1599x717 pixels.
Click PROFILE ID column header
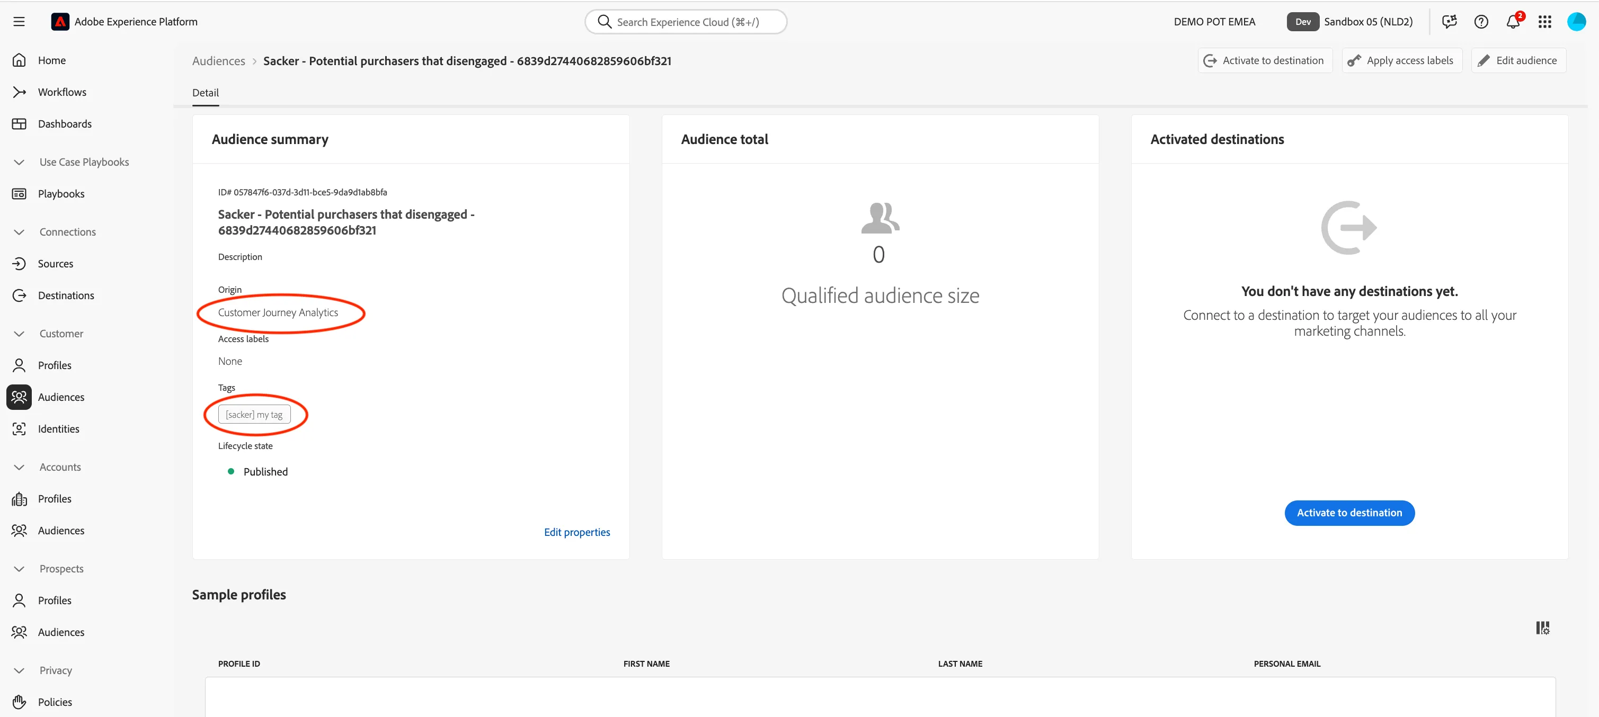[239, 664]
